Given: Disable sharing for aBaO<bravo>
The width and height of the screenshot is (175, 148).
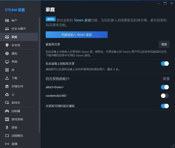Looking at the screenshot, I should pyautogui.click(x=165, y=87).
